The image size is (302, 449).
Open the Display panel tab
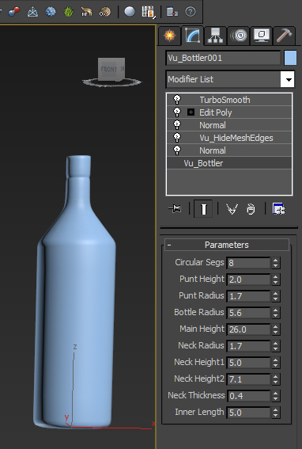[x=262, y=36]
